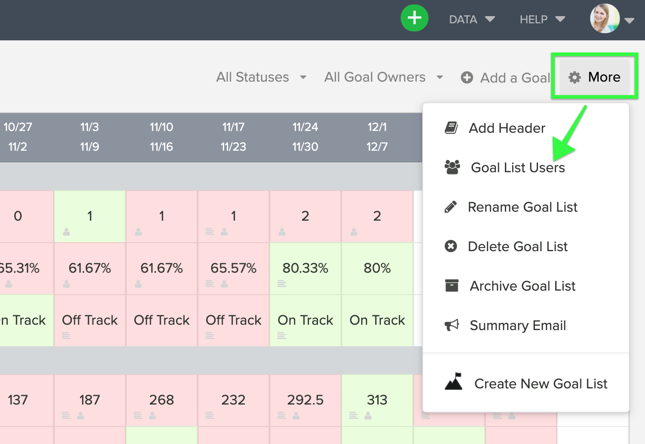Click the note icon in the 232 cell

(210, 416)
